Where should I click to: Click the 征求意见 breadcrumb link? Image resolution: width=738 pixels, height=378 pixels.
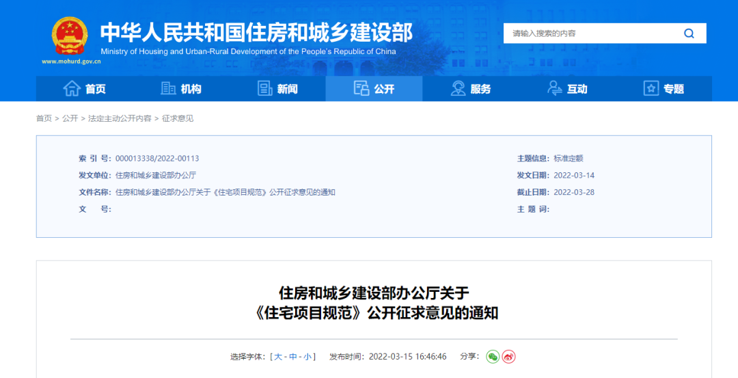178,118
